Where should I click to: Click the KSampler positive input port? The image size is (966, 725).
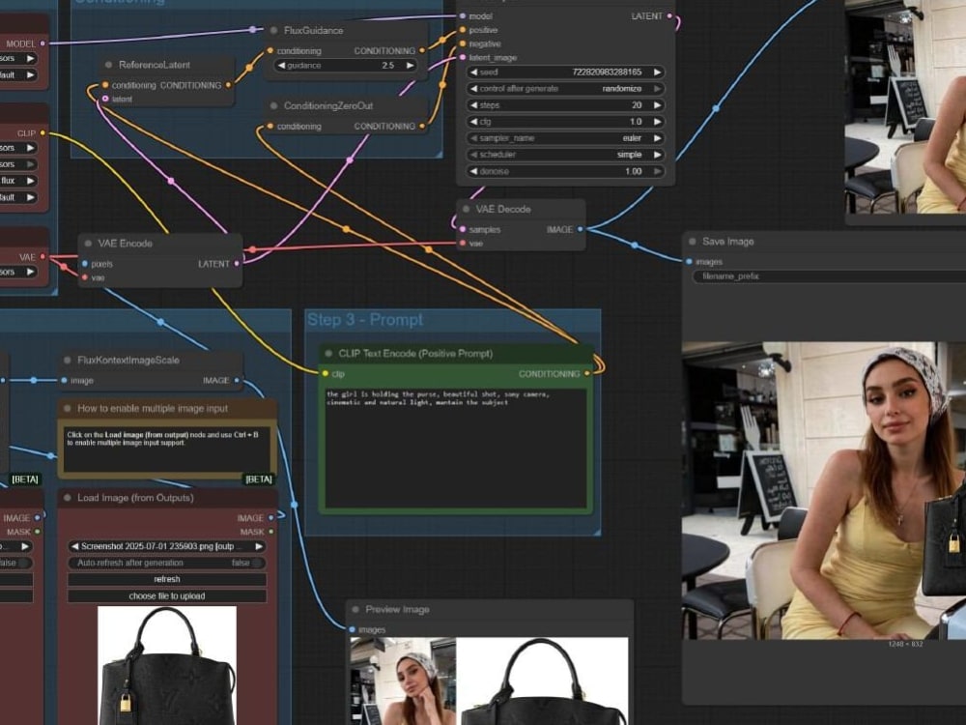click(463, 30)
